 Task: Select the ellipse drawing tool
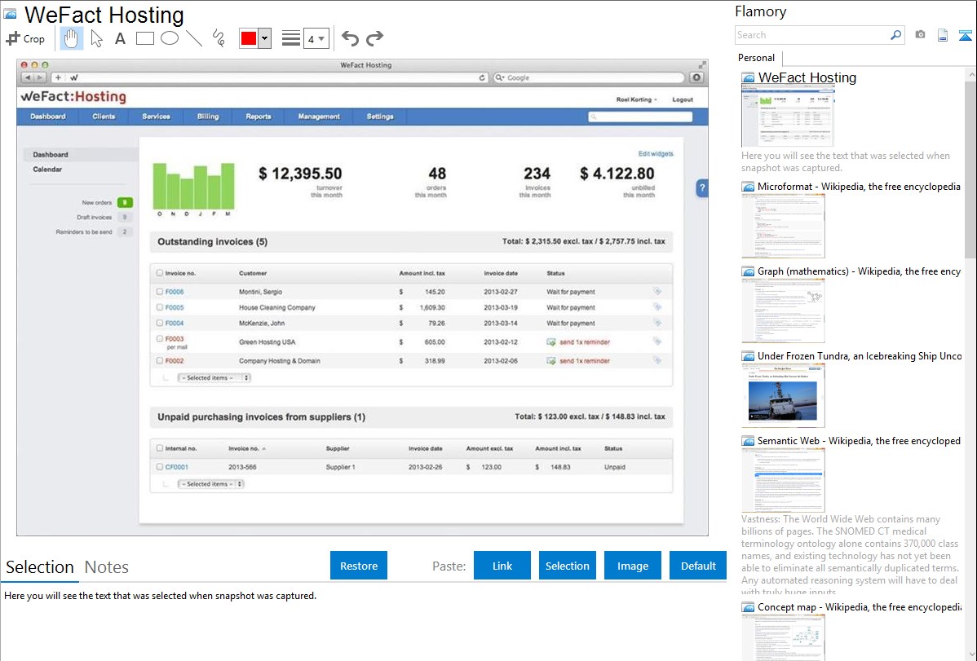click(170, 38)
